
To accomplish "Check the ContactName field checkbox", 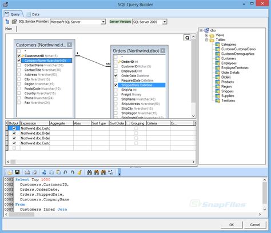I will coord(19,65).
